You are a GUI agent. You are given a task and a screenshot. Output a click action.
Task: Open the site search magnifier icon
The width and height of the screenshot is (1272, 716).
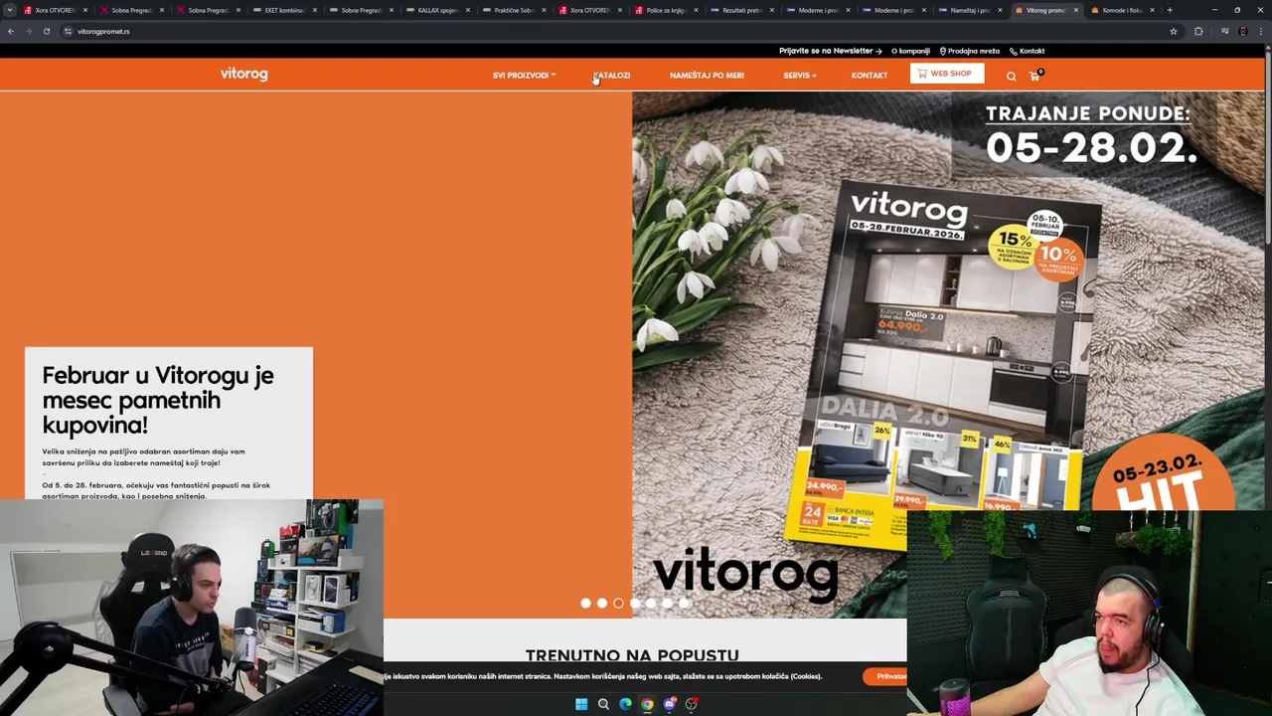1011,76
